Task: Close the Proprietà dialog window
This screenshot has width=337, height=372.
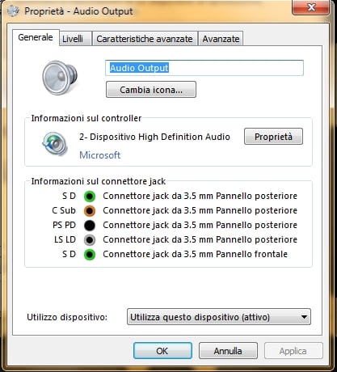Action: 310,7
